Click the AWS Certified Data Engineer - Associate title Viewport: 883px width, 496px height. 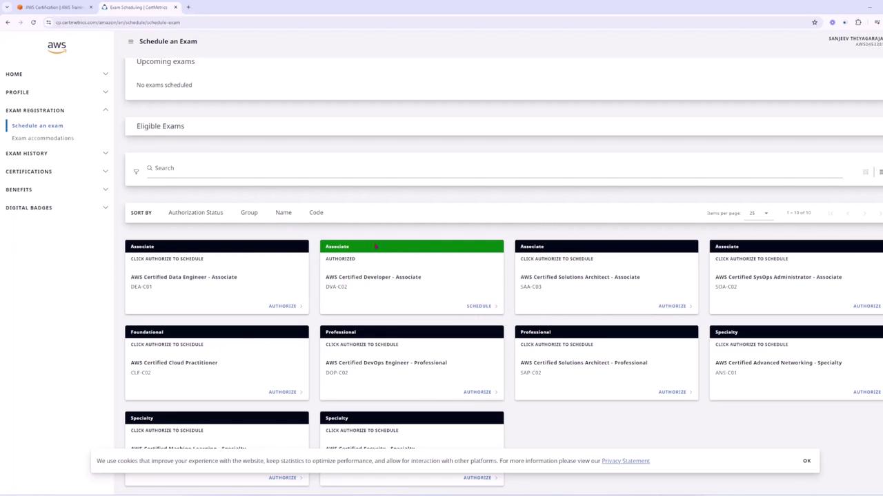[x=184, y=277]
